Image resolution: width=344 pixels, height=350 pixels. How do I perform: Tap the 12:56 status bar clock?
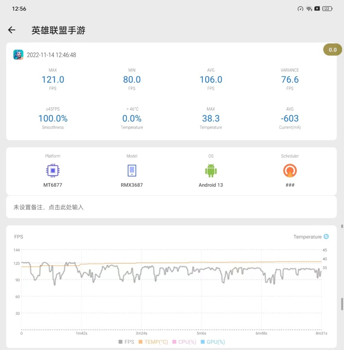pyautogui.click(x=19, y=9)
